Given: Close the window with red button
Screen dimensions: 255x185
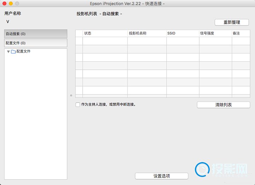Looking at the screenshot, I should coord(4,4).
